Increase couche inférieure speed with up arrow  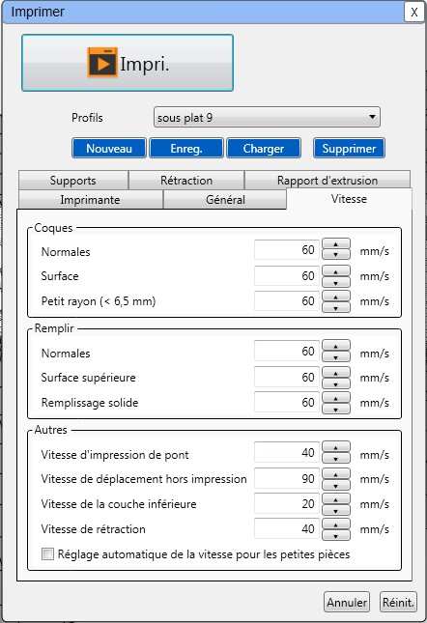[x=336, y=499]
